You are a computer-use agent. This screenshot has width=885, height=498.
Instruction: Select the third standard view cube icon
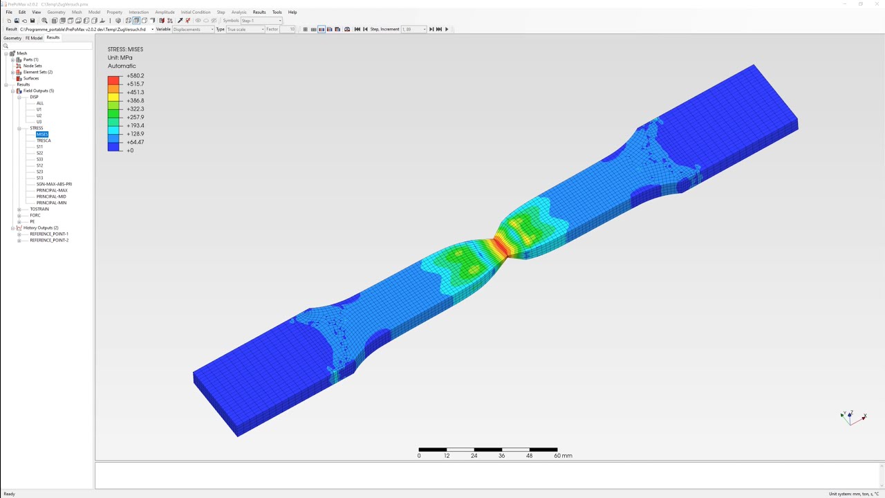tap(70, 21)
